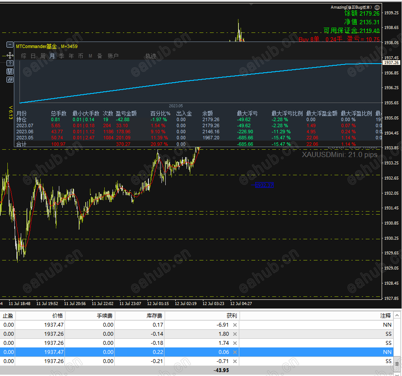Click the 合计 totals row label
Viewport: 402px width, 376px height.
(21, 145)
